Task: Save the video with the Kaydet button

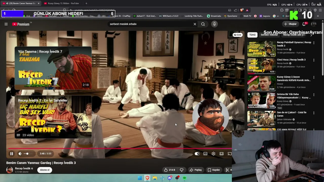Action: pos(214,170)
